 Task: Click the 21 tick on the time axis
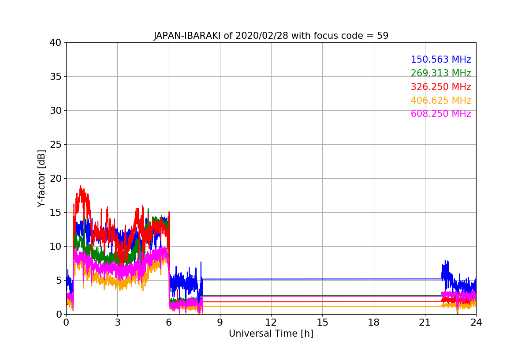[x=425, y=323]
